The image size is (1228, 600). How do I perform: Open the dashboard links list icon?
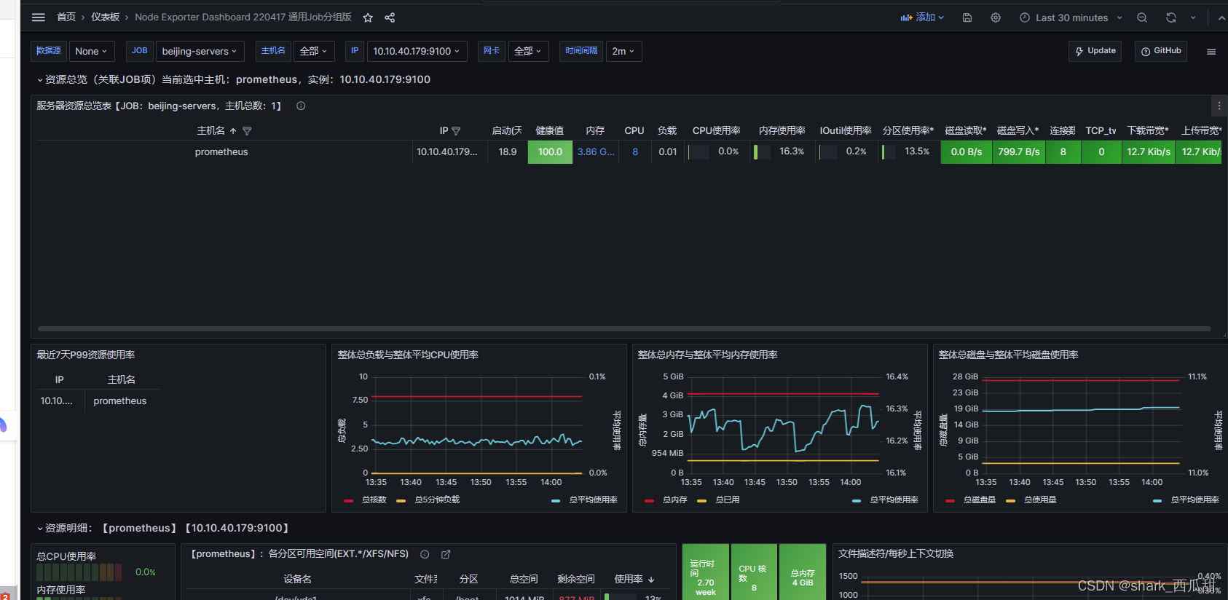[x=1211, y=52]
